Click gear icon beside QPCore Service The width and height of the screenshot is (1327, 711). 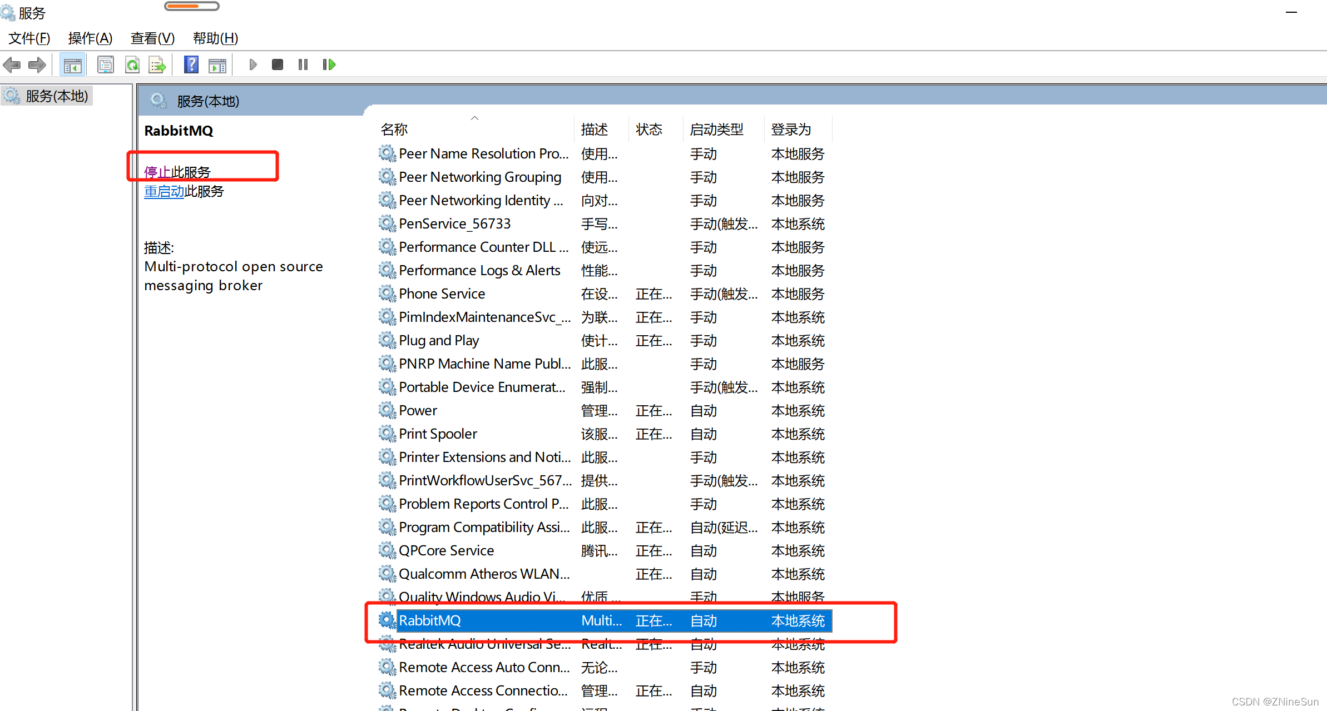(387, 550)
